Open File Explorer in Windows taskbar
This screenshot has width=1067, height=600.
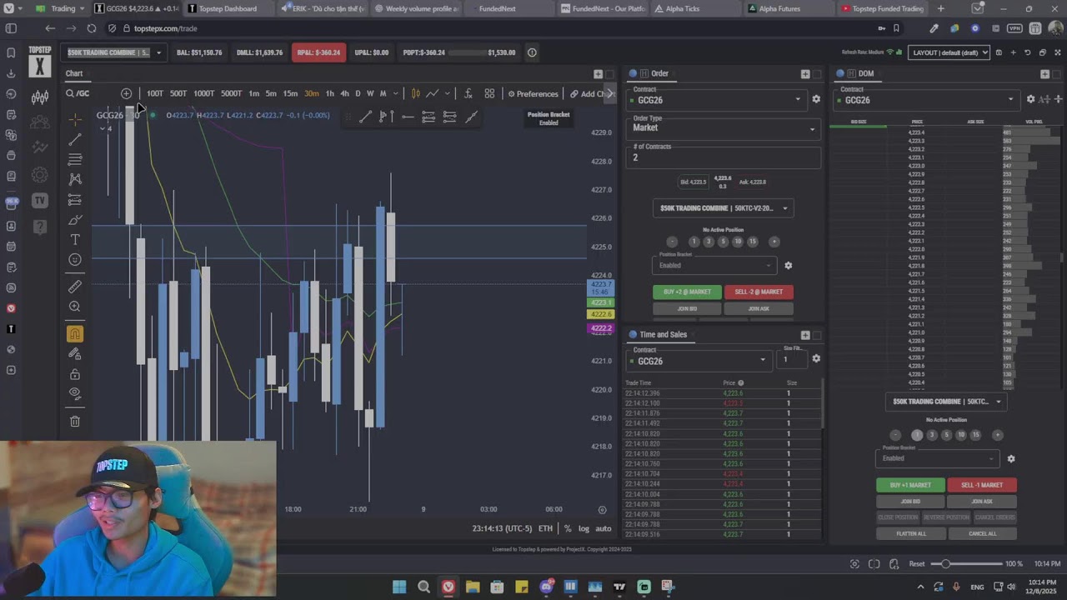(473, 587)
